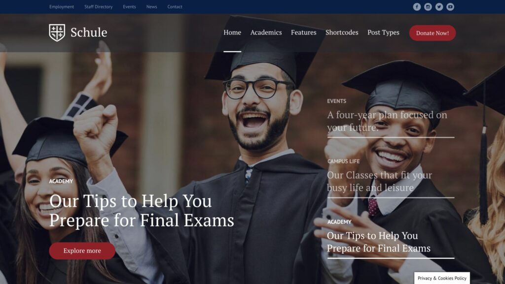The width and height of the screenshot is (505, 284).
Task: Open the Academics menu
Action: 266,32
